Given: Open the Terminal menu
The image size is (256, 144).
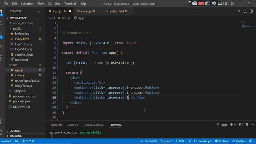Looking at the screenshot, I should pyautogui.click(x=70, y=4).
